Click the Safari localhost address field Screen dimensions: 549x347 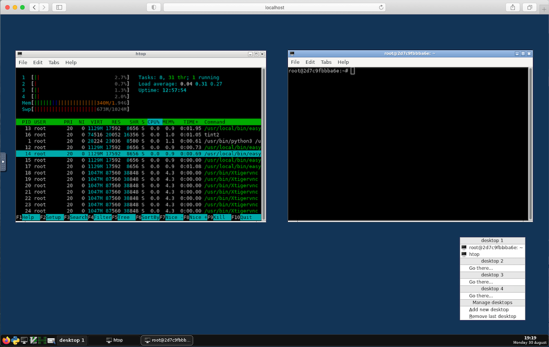[274, 7]
